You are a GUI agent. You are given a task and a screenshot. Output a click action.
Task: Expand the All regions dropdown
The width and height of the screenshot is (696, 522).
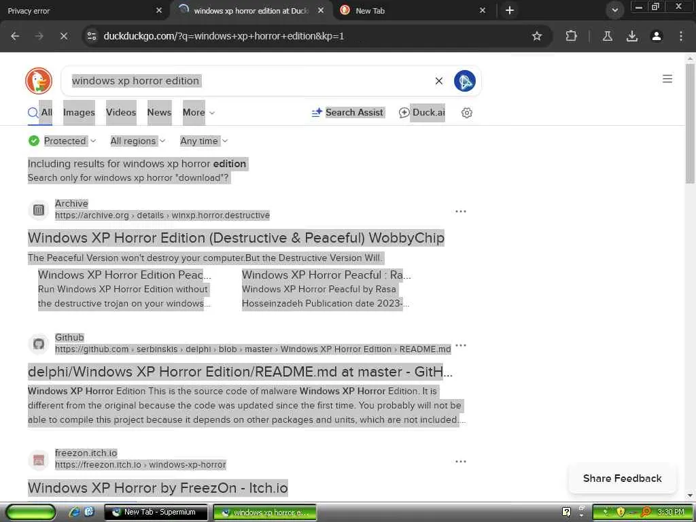coord(137,141)
